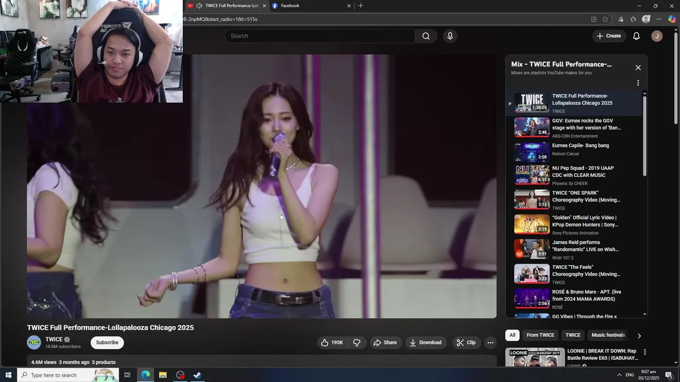
Task: Open Edge media music note icon
Action: click(620, 19)
